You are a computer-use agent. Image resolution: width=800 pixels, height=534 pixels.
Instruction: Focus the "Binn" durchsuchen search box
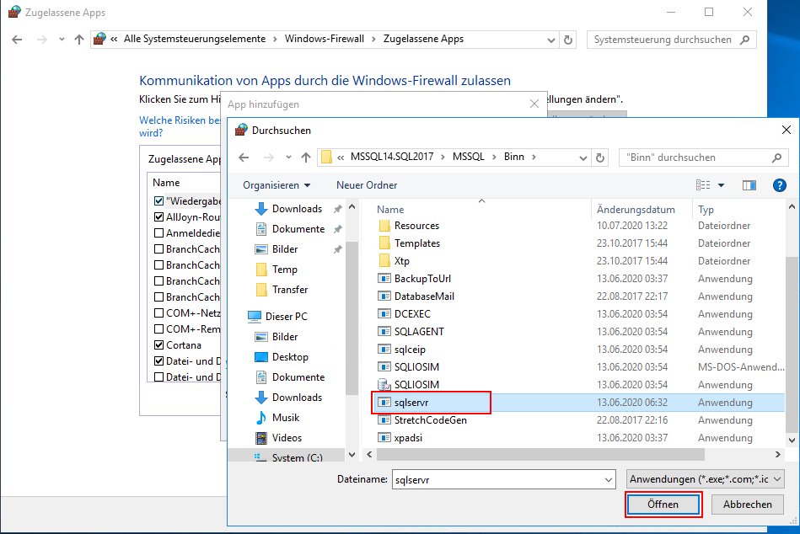coord(703,158)
